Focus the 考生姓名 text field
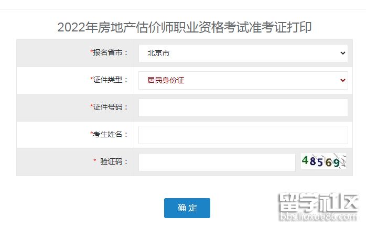Viewport: 366px width, 228px height. pyautogui.click(x=243, y=135)
